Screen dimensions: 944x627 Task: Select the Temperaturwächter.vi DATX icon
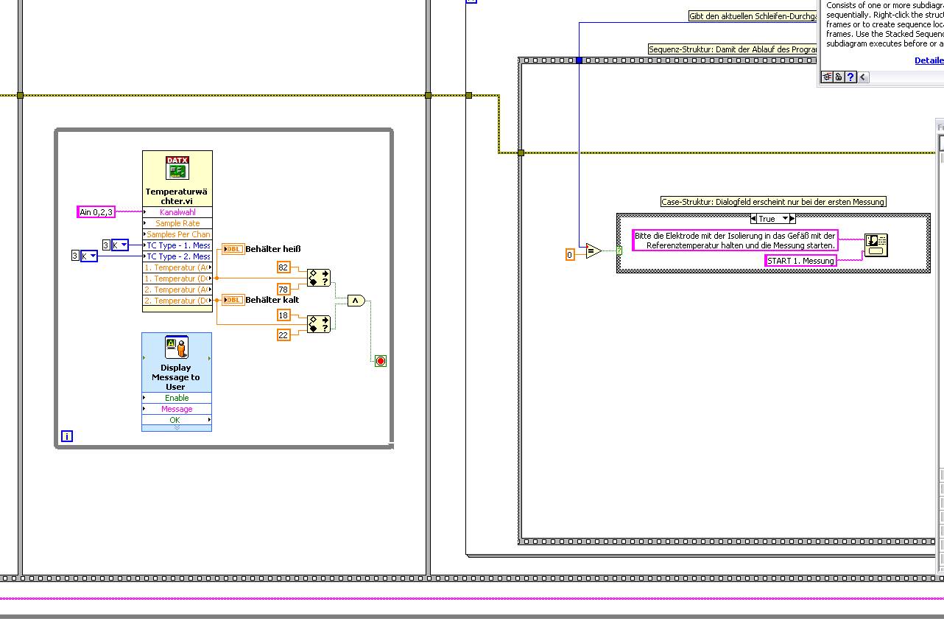tap(177, 167)
